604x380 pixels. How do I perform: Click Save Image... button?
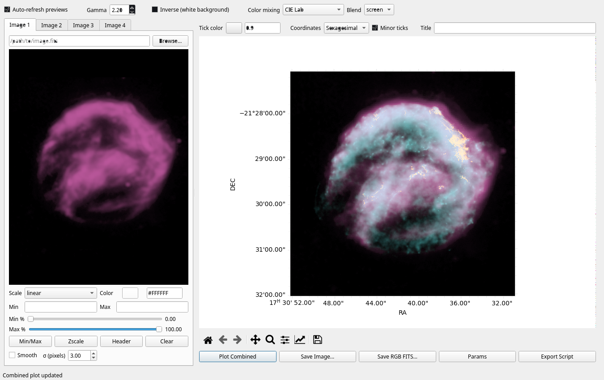318,356
